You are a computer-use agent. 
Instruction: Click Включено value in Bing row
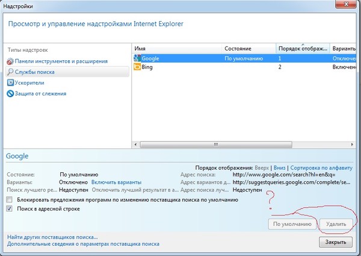344,67
